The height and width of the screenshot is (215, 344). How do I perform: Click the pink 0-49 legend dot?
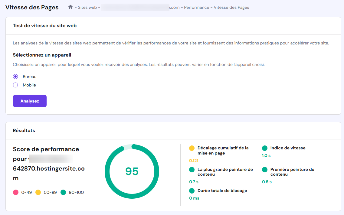point(15,192)
